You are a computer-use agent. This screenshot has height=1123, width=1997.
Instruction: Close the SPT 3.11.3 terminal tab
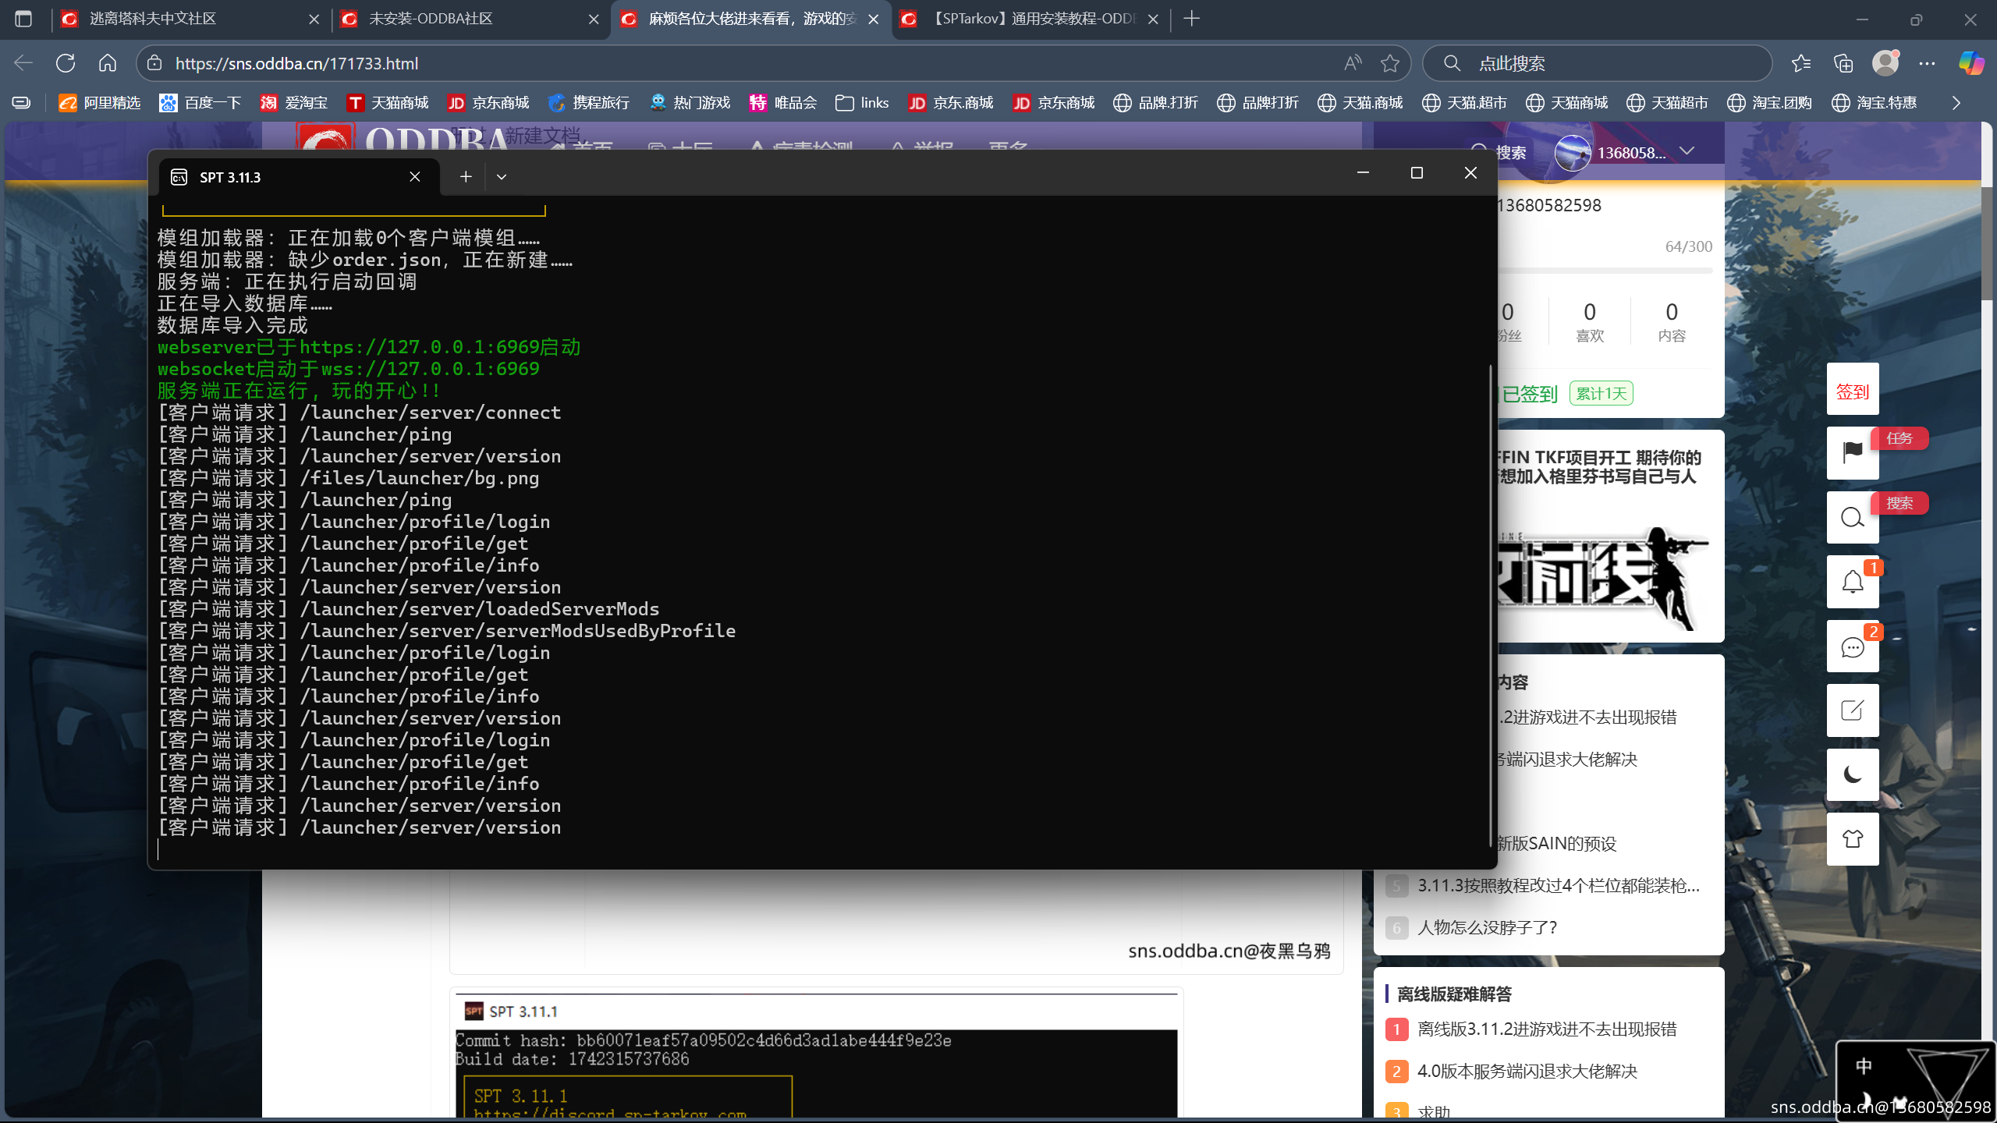coord(415,177)
